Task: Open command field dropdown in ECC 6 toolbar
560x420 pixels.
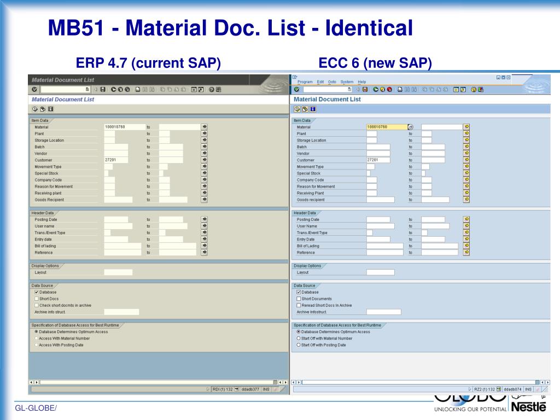Action: tap(349, 90)
